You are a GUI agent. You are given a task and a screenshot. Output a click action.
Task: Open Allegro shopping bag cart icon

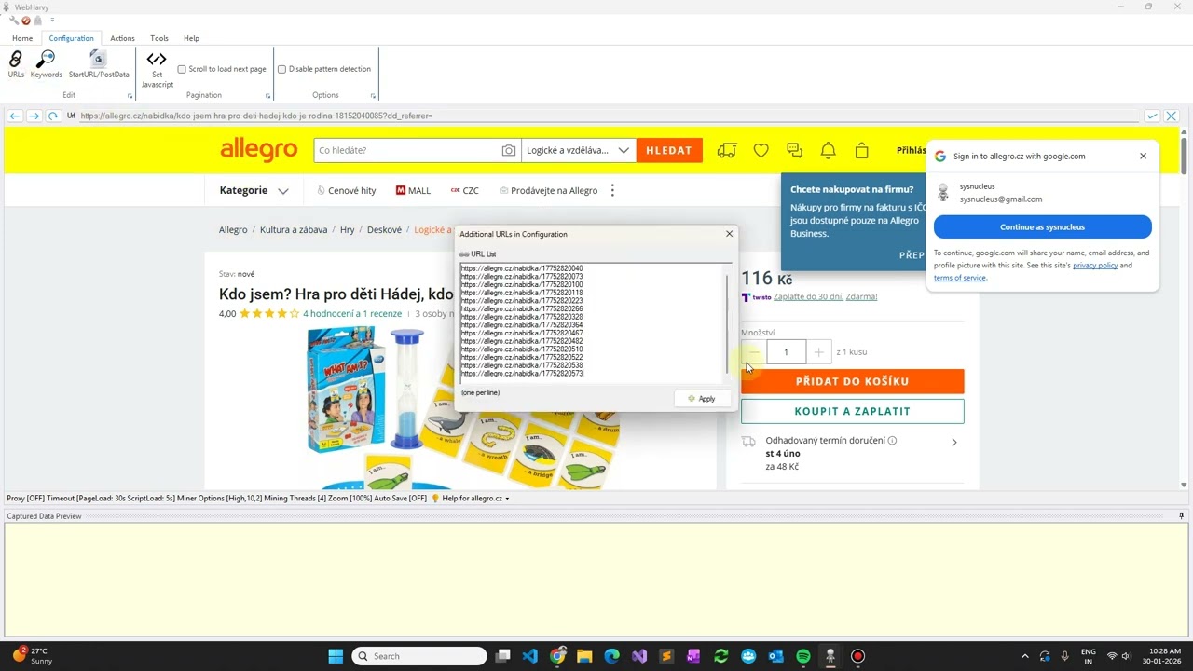point(861,150)
